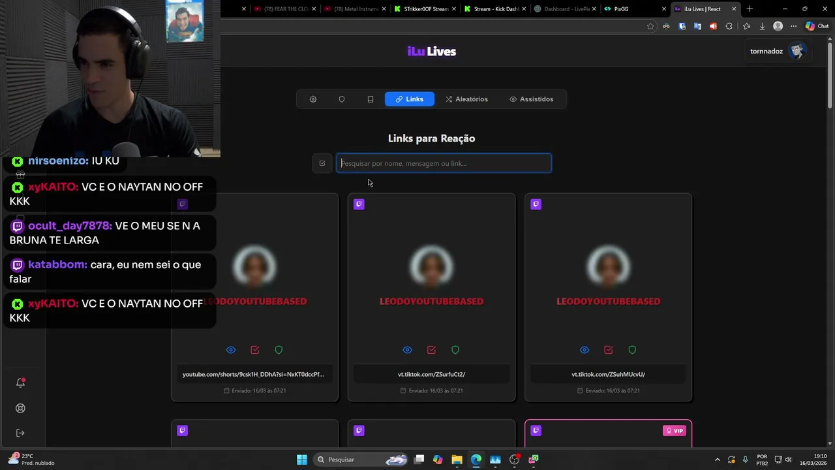The width and height of the screenshot is (835, 470).
Task: Open File Explorer from taskbar
Action: (457, 460)
